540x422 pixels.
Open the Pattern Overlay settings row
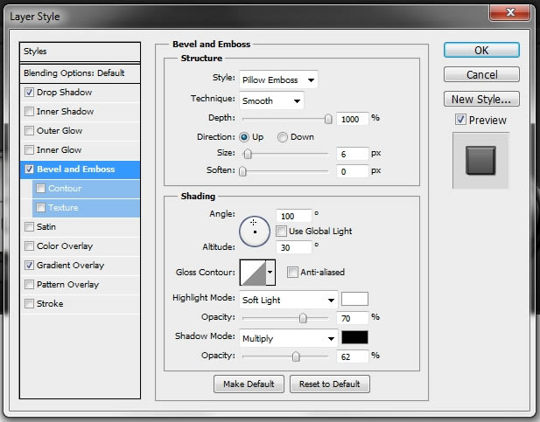point(80,285)
